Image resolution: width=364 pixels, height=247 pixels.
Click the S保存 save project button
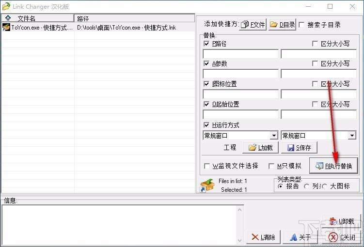(x=299, y=148)
